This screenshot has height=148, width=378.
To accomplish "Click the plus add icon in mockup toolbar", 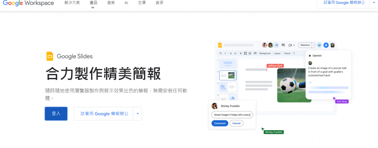I will [x=225, y=53].
